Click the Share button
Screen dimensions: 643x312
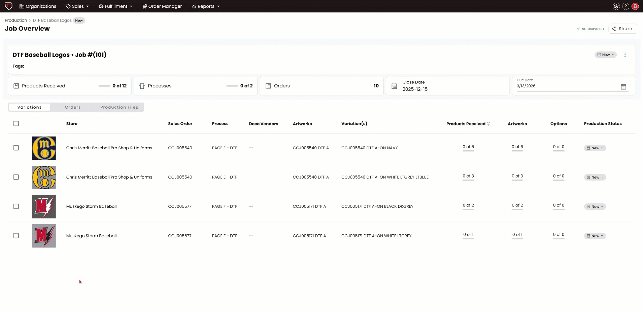click(x=622, y=29)
